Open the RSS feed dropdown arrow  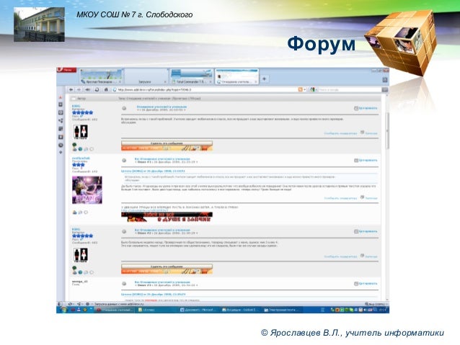[x=304, y=90]
